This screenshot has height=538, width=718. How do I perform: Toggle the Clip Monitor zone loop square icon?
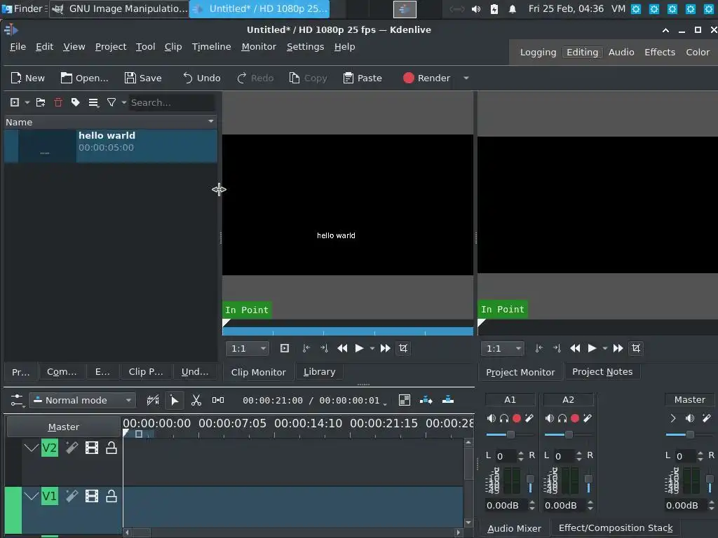(x=285, y=349)
